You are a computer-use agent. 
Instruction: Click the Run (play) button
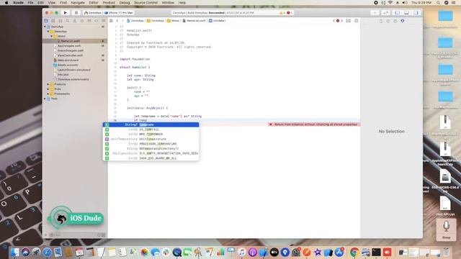click(66, 13)
